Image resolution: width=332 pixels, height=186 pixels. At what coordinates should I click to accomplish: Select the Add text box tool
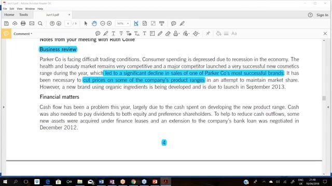(x=152, y=34)
